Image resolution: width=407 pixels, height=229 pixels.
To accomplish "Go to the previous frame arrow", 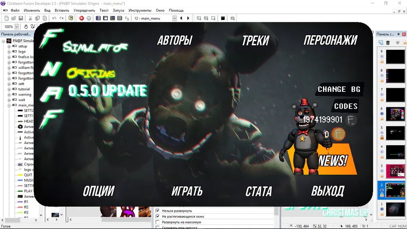I will 181,18.
